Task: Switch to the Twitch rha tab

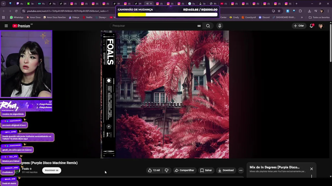Action: [x=20, y=4]
